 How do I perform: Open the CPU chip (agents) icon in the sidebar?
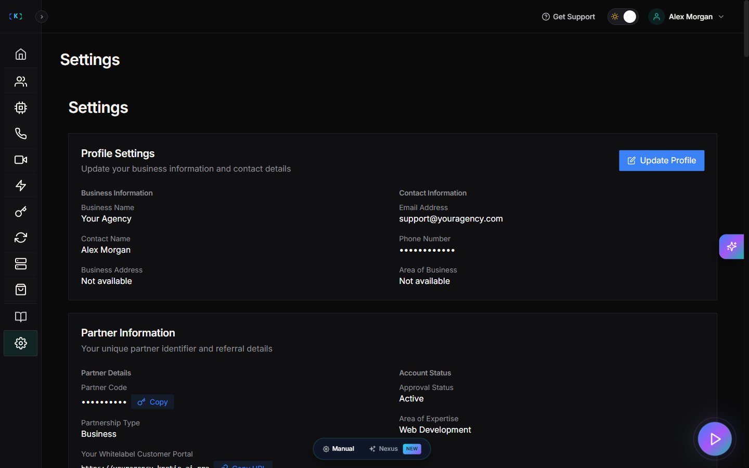21,108
